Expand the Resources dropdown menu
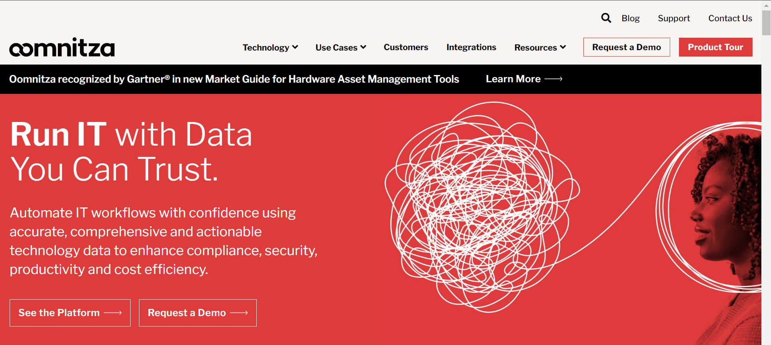 (540, 47)
